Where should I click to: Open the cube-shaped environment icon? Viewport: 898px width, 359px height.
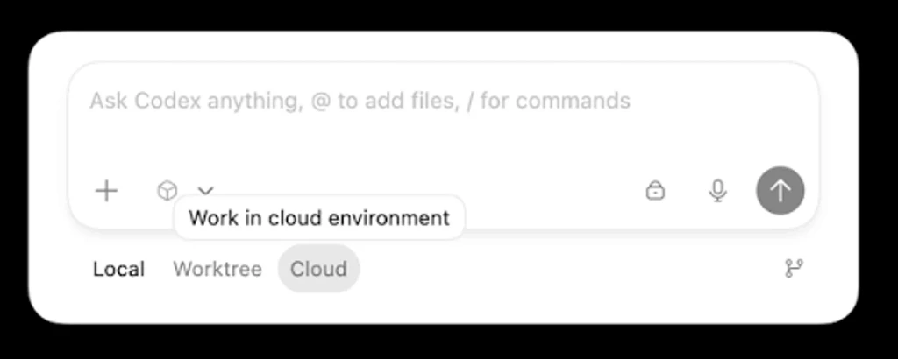coord(167,190)
